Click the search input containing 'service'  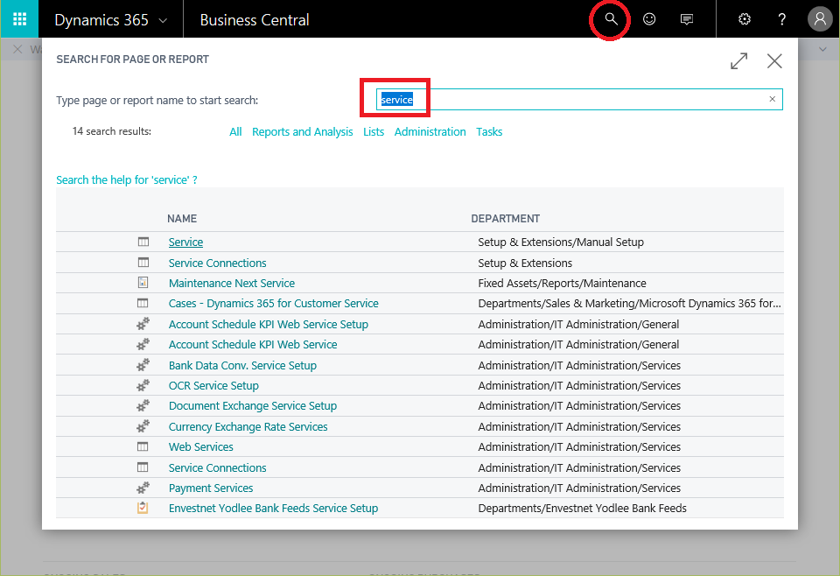pyautogui.click(x=579, y=99)
